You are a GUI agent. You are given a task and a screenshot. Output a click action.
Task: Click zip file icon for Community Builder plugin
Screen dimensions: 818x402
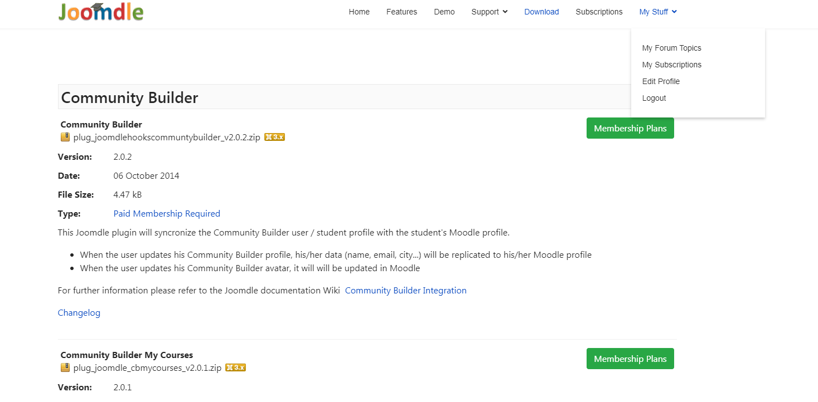[x=65, y=138]
